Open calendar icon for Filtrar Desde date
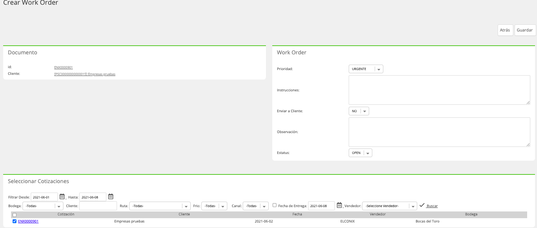 (62, 196)
